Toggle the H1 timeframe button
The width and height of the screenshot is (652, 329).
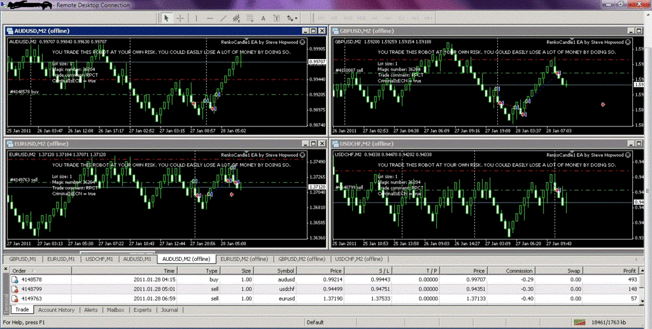pyautogui.click(x=374, y=18)
